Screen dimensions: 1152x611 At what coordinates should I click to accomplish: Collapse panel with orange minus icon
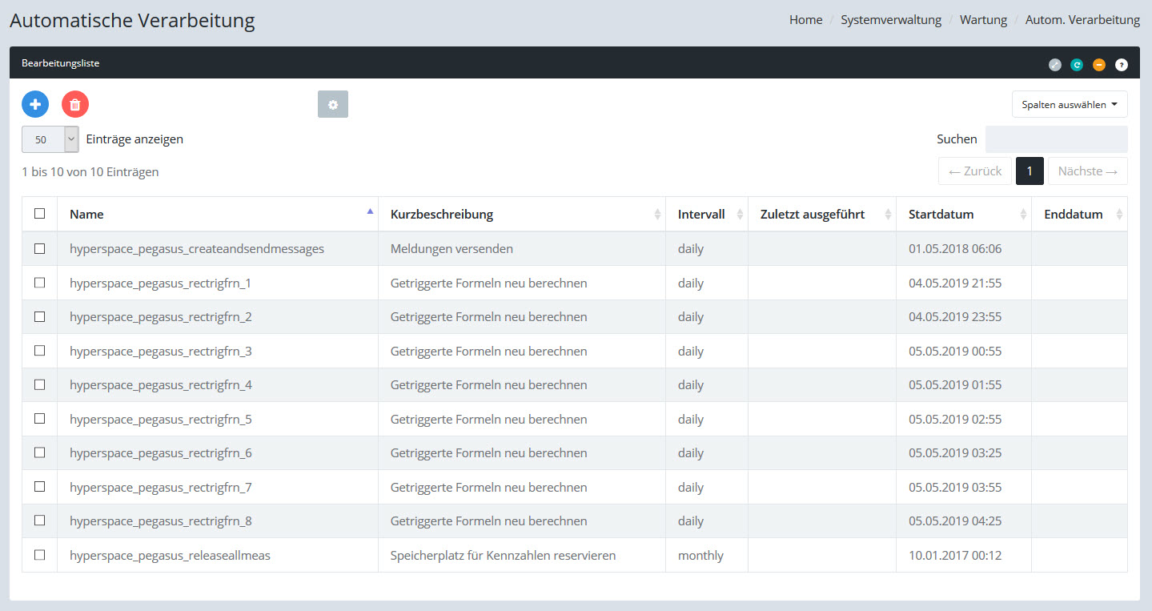point(1099,65)
